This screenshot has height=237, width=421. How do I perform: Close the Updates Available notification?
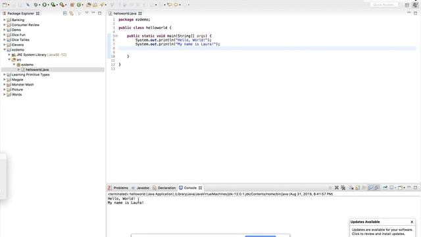[x=412, y=222]
